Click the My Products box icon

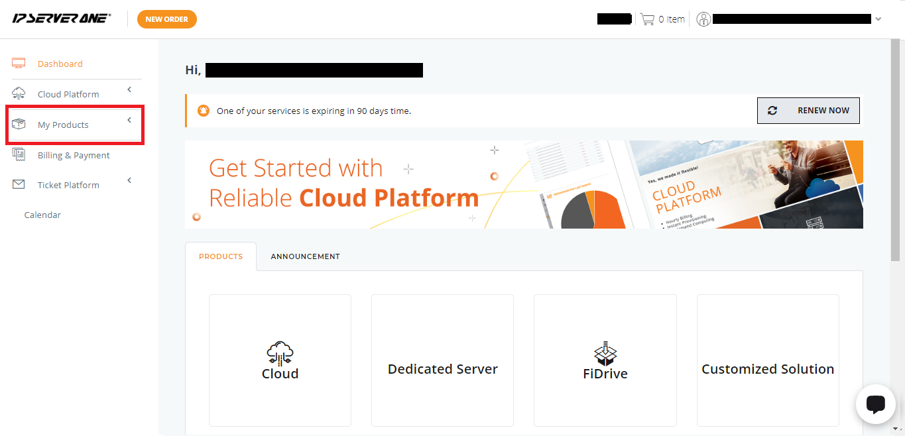[19, 124]
